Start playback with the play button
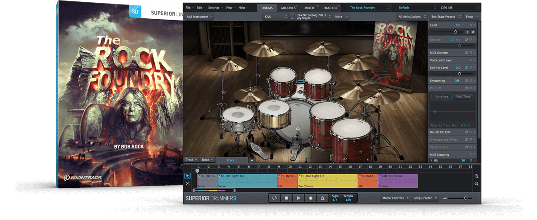537x220 pixels. coord(298,198)
